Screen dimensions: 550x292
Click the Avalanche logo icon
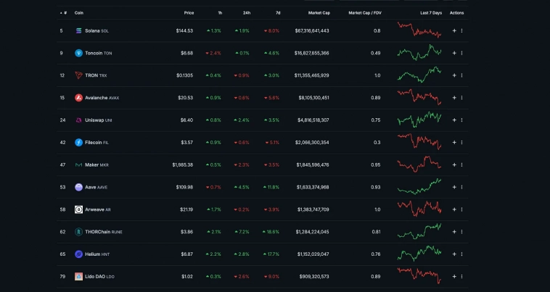pos(78,98)
